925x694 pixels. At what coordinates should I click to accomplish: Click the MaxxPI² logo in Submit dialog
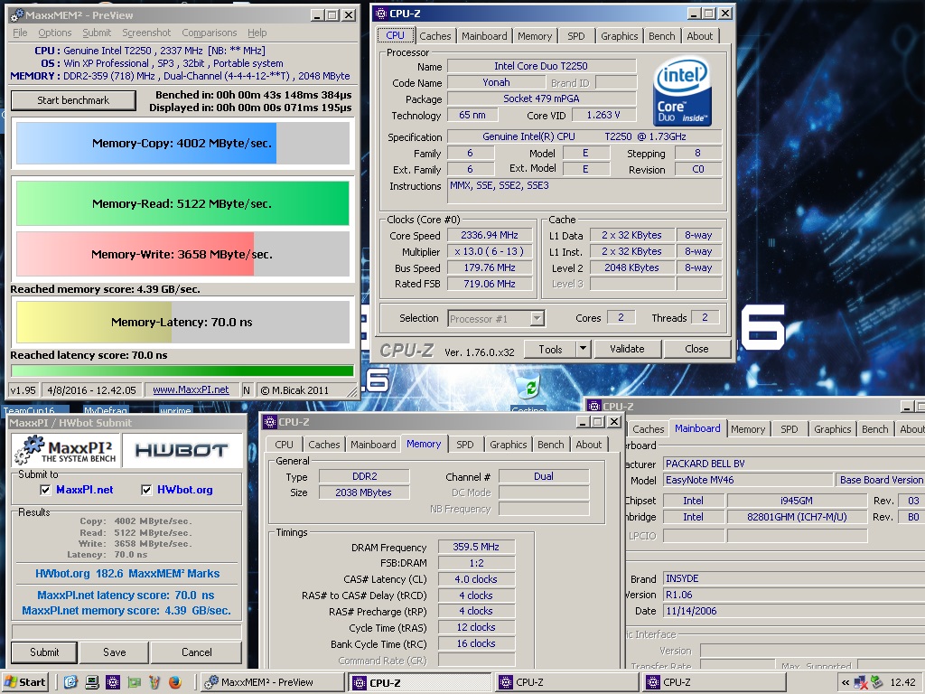click(65, 451)
